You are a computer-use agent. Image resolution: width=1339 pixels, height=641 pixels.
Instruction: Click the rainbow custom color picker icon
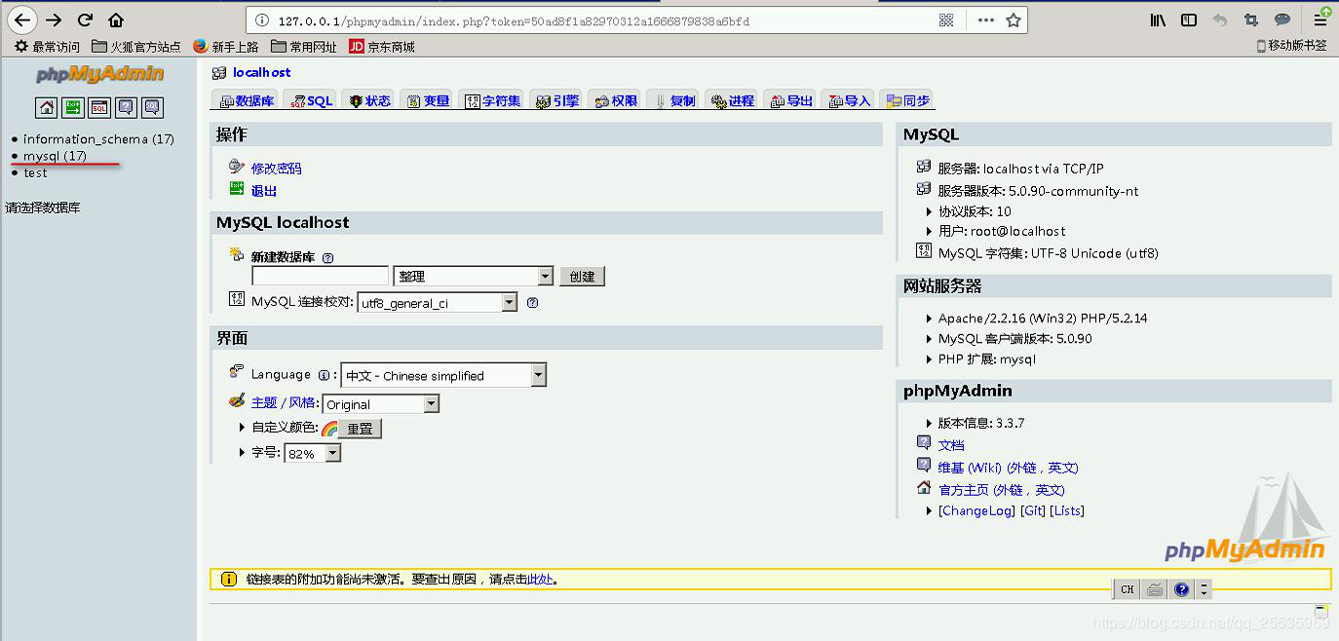click(329, 429)
